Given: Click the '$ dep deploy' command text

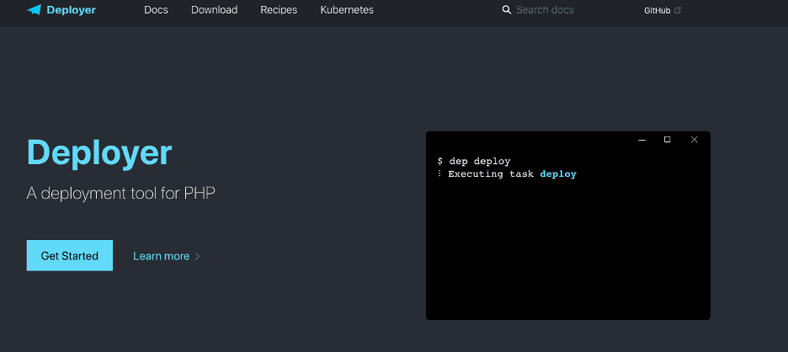Looking at the screenshot, I should point(474,162).
